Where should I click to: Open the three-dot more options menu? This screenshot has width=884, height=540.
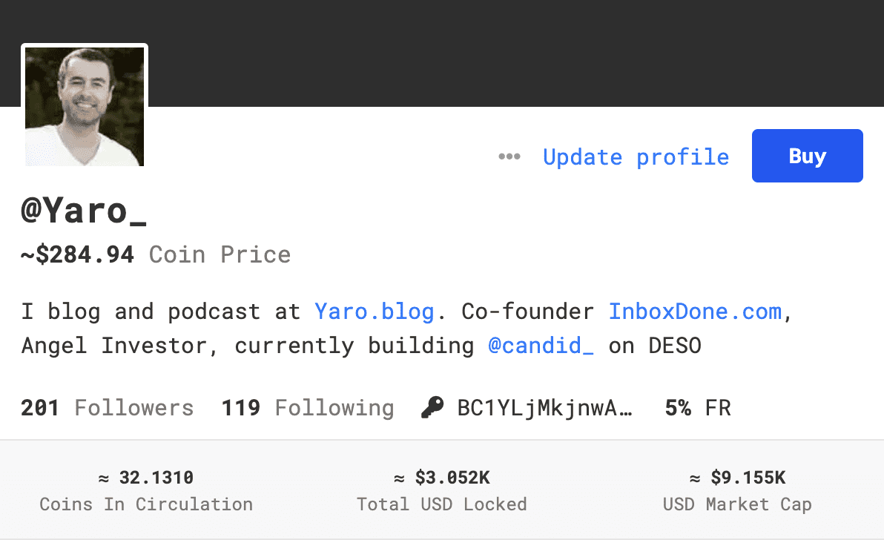509,157
